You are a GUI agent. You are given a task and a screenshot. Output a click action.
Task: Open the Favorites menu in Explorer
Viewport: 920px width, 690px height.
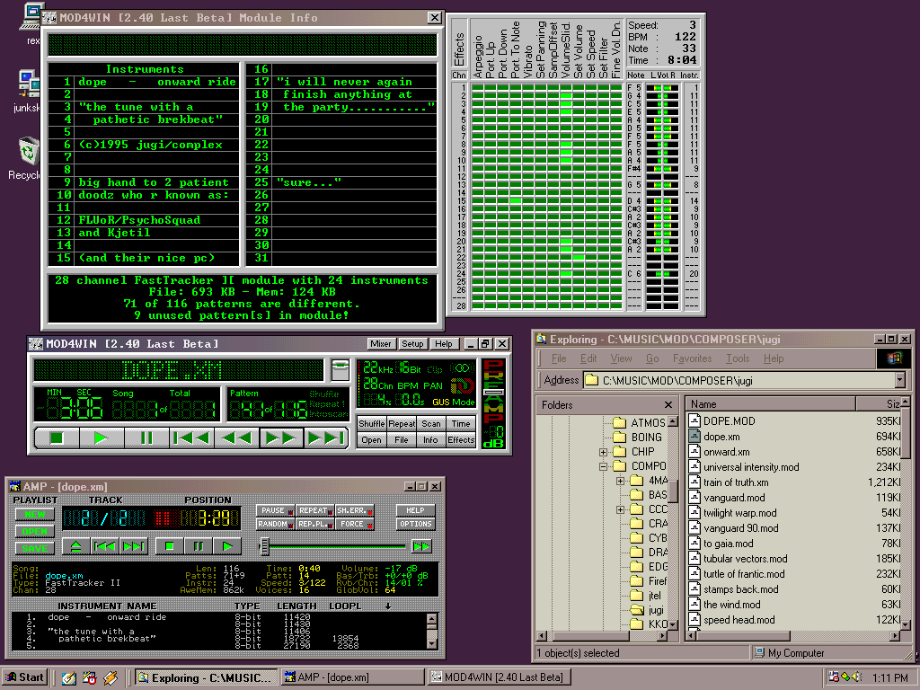(692, 358)
